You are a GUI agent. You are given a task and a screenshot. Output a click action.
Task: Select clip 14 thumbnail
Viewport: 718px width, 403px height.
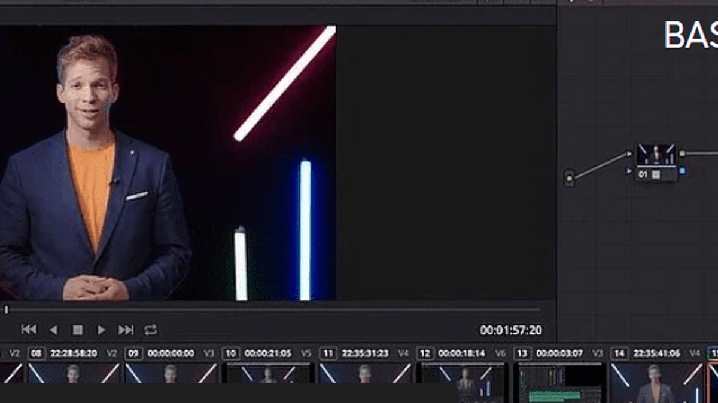tap(656, 382)
